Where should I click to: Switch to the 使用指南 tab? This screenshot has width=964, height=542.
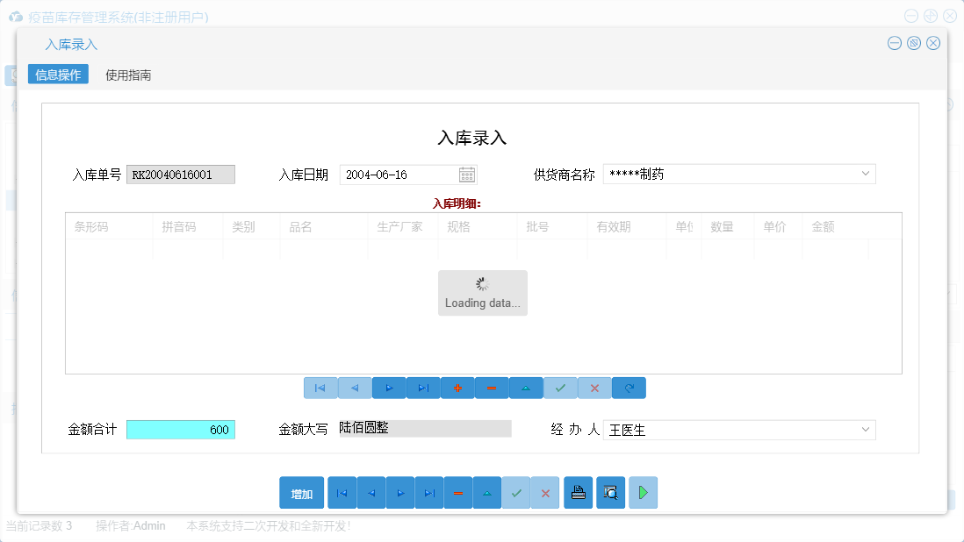coord(128,75)
